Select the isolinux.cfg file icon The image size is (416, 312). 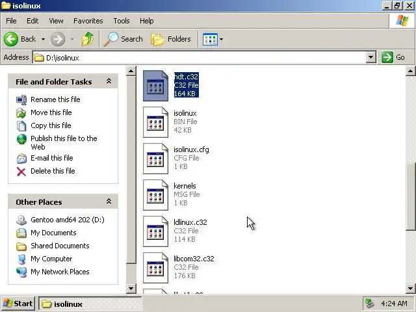pos(155,159)
